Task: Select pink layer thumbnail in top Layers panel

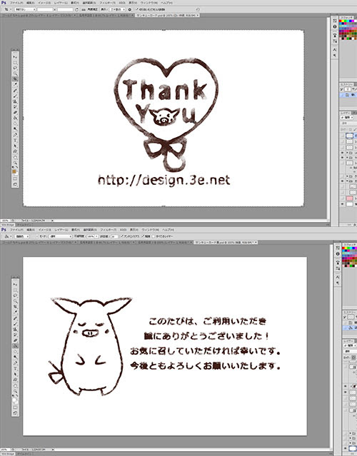Action: coord(349,198)
